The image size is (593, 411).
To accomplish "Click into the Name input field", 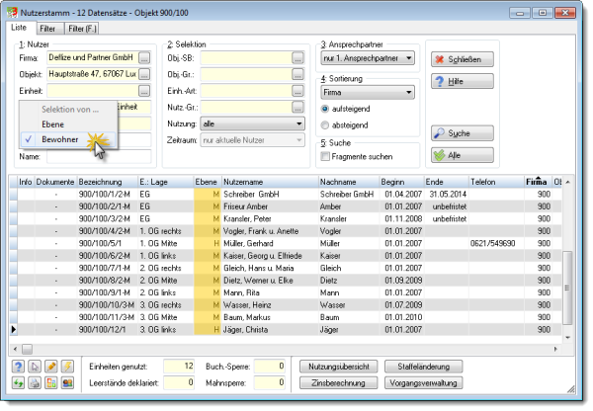I will [x=99, y=156].
